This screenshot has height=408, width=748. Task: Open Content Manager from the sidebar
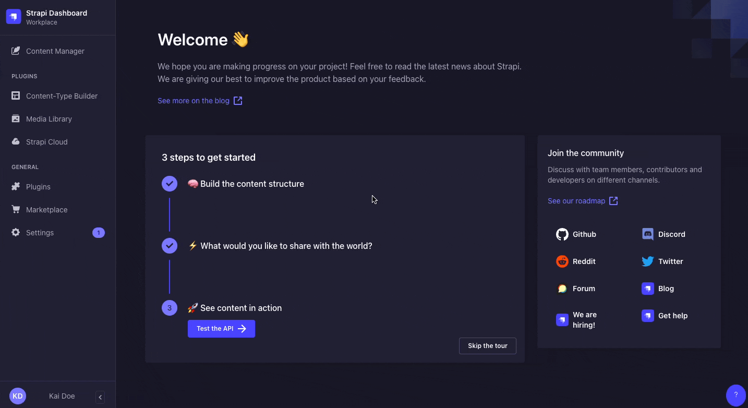(55, 51)
